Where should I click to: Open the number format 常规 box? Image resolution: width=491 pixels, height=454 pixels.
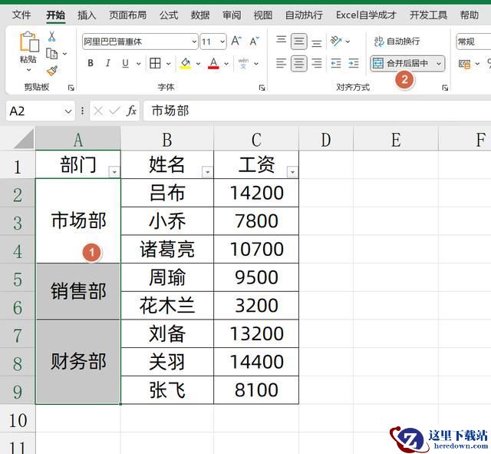(473, 41)
